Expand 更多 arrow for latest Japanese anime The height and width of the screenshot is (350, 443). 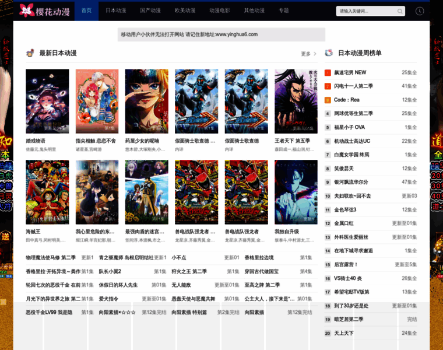(x=308, y=54)
